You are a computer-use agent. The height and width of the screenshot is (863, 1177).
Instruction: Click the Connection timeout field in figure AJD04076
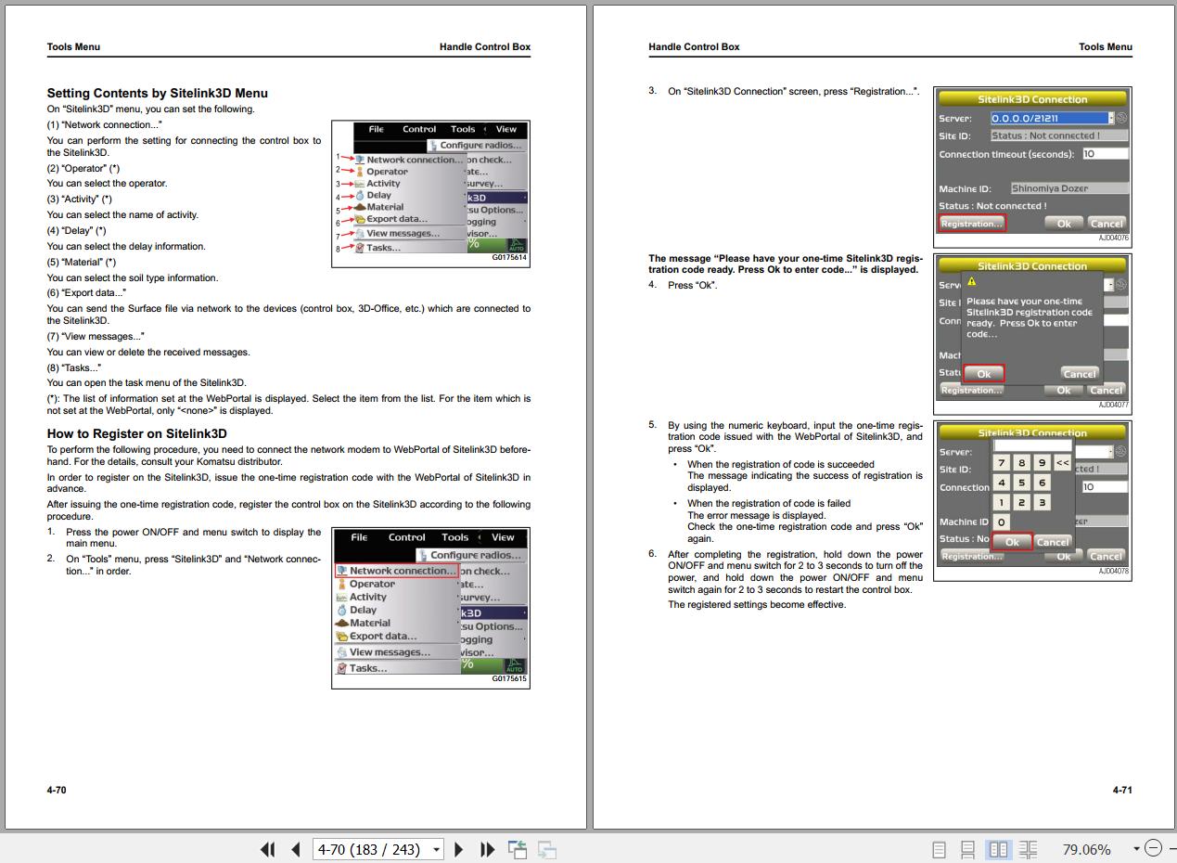coord(1105,154)
